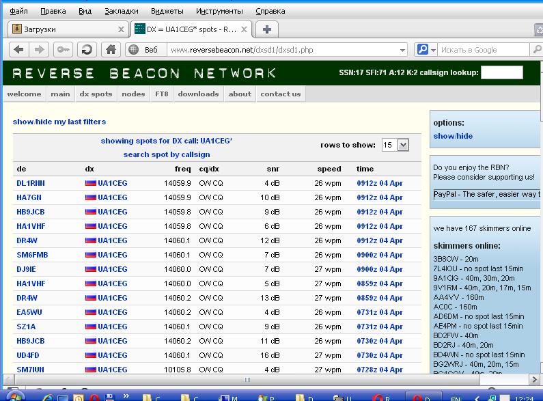Click the horizontal scrollbar thumb

pyautogui.click(x=247, y=380)
